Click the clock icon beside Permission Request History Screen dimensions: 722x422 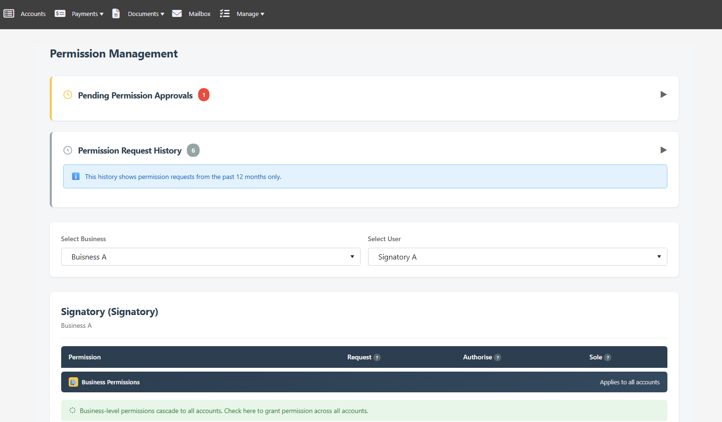coord(68,150)
